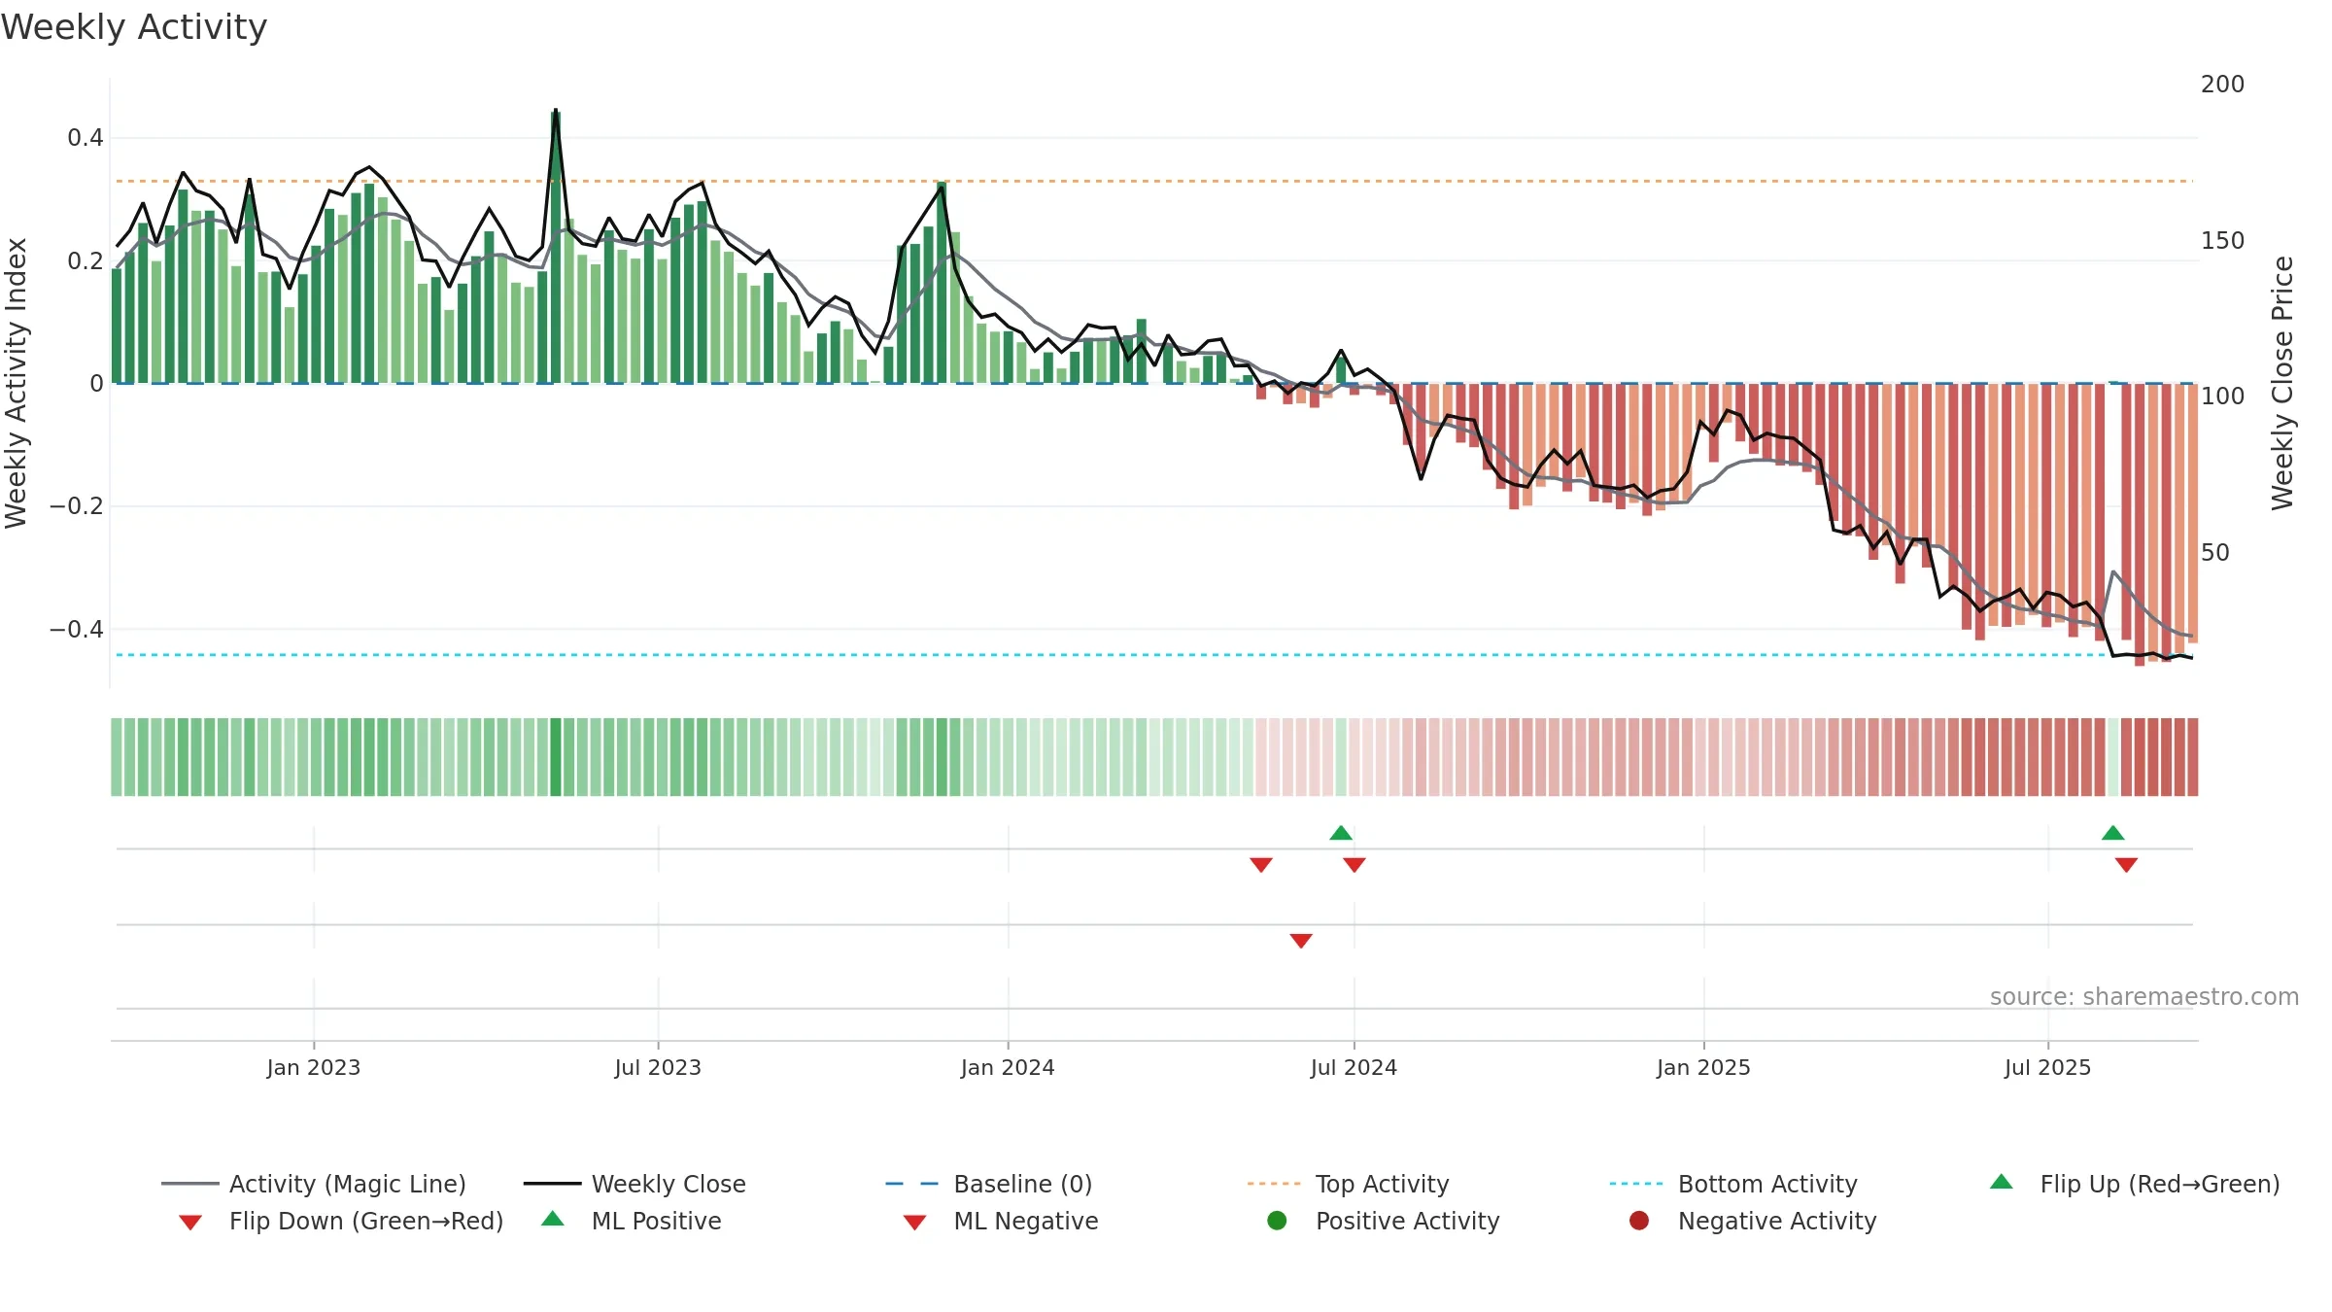This screenshot has height=1312, width=2332.
Task: Click the Weekly Activity chart title
Action: 134,27
